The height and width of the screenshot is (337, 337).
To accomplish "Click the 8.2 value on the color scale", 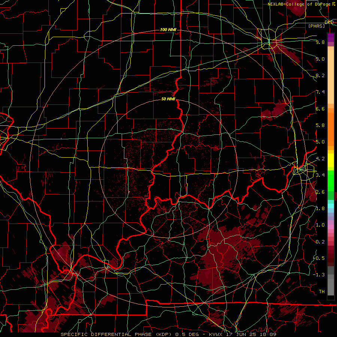I will [320, 75].
